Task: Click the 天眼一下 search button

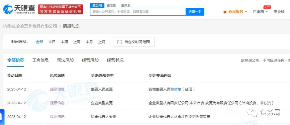Action: click(195, 12)
